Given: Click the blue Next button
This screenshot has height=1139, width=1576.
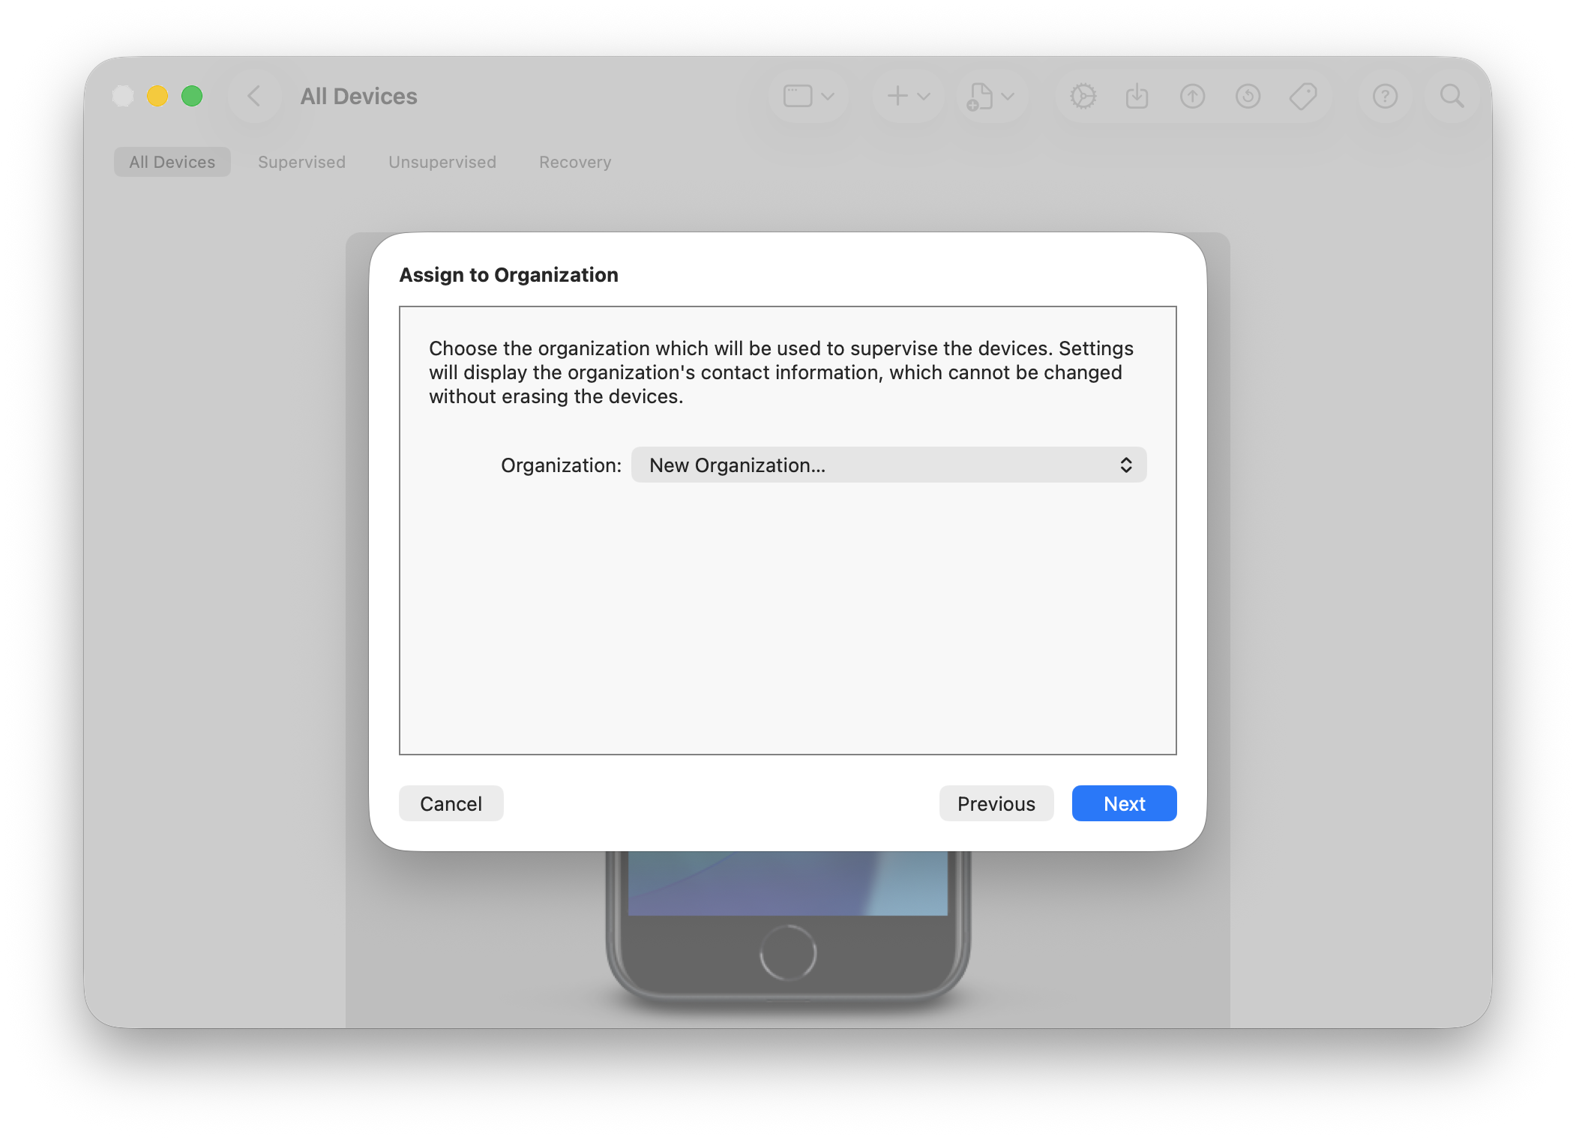Looking at the screenshot, I should click(x=1125, y=803).
